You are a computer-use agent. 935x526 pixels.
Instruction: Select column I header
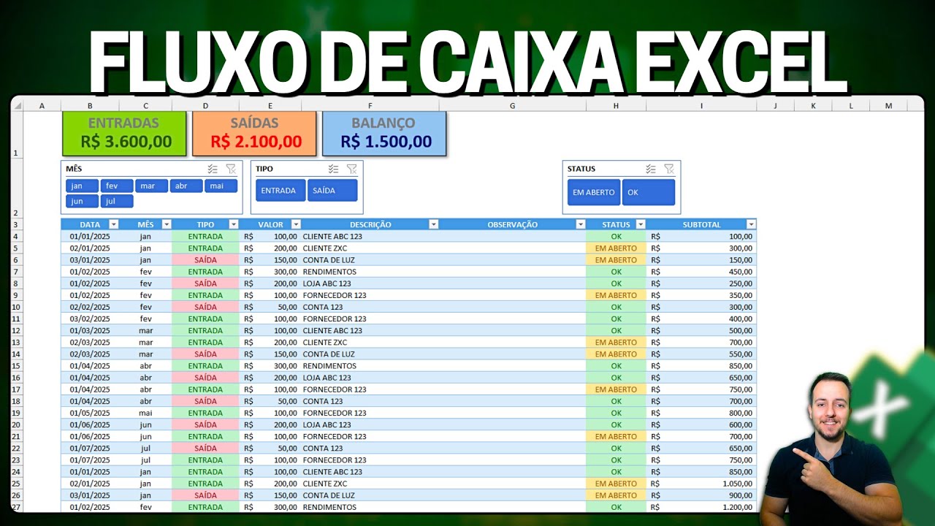tap(701, 106)
